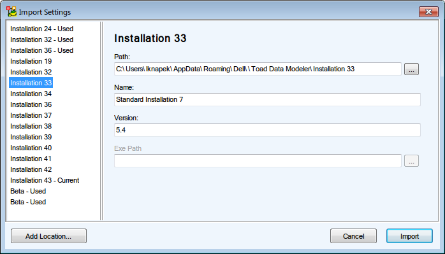Click the Toad frog icon in title bar
The width and height of the screenshot is (445, 254).
(11, 12)
